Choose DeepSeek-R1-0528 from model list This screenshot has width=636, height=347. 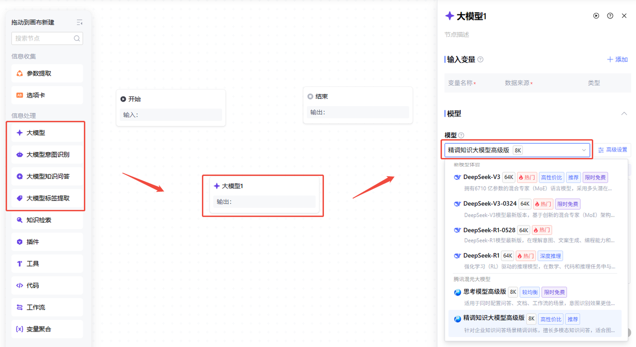tap(489, 230)
